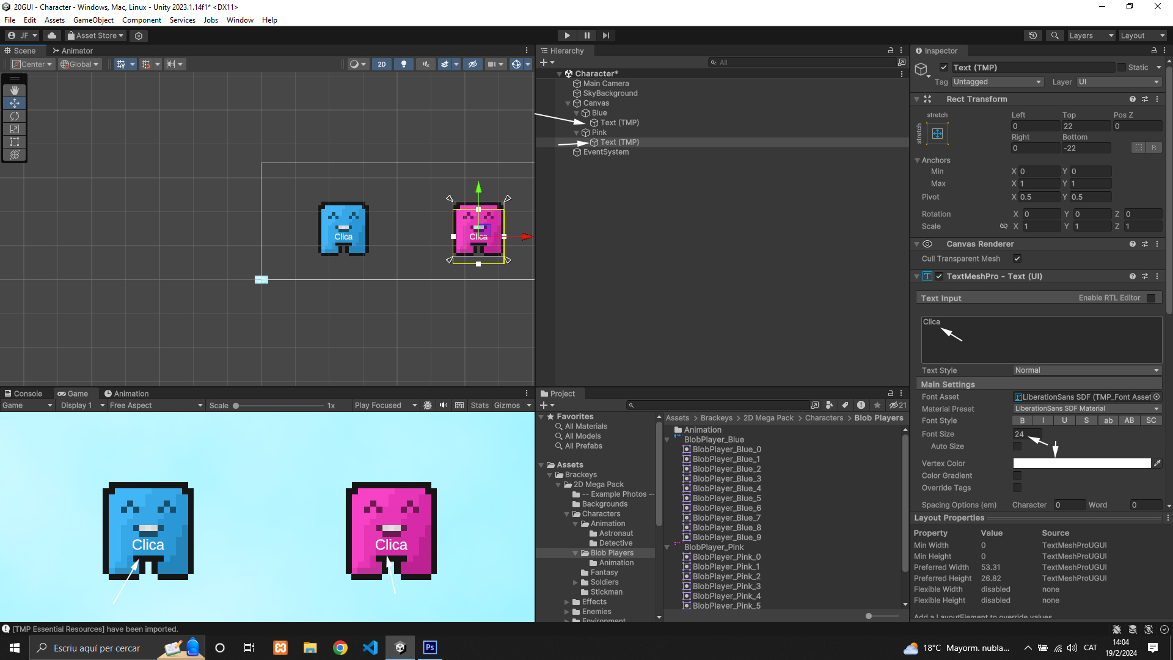This screenshot has height=660, width=1173.
Task: Click the Pause button
Action: (586, 35)
